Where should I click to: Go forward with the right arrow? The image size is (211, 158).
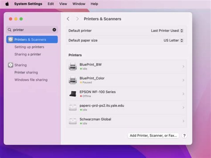[77, 19]
